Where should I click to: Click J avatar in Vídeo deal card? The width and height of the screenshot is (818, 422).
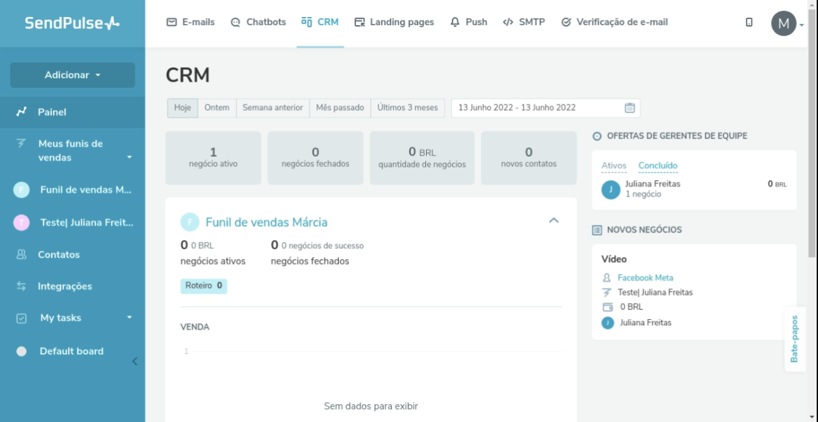[x=607, y=322]
